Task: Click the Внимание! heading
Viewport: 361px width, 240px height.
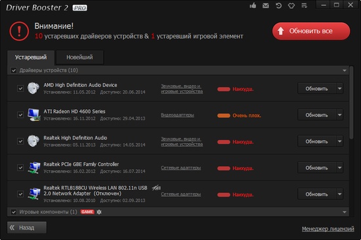Action: point(54,26)
